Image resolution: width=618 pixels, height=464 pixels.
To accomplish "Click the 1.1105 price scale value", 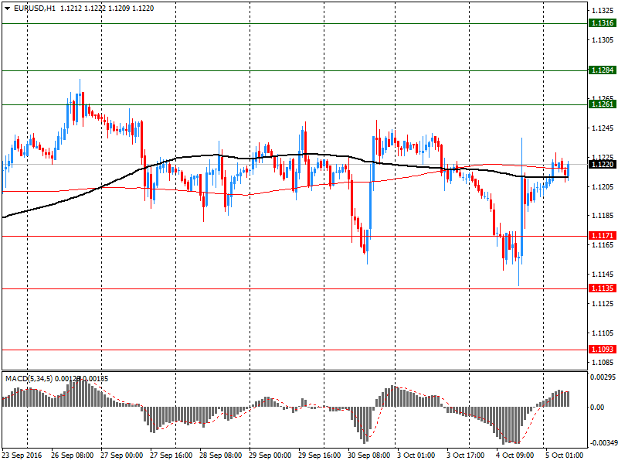I will [603, 333].
